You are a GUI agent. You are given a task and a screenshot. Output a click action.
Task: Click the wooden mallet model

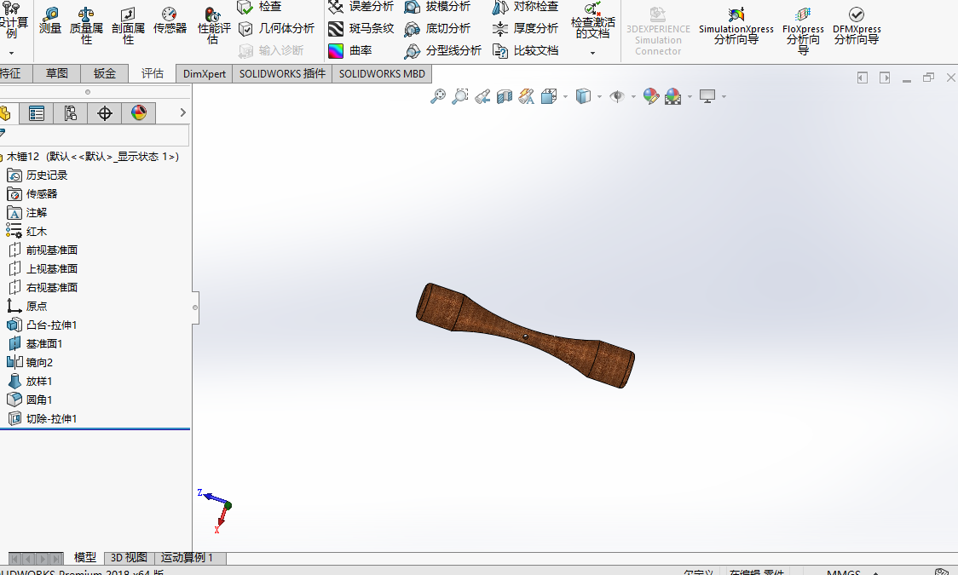[x=525, y=335]
